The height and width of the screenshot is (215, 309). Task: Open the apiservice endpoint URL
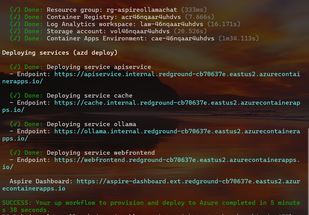[177, 74]
